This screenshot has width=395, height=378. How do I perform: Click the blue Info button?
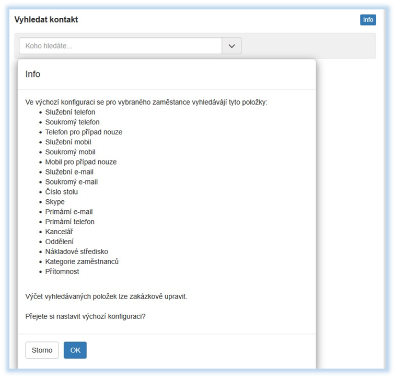[368, 20]
